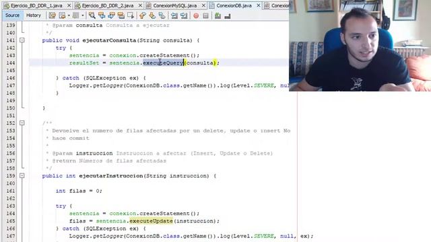Click line number 144 in the gutter
Screen dimensions: 431x242
pyautogui.click(x=11, y=63)
